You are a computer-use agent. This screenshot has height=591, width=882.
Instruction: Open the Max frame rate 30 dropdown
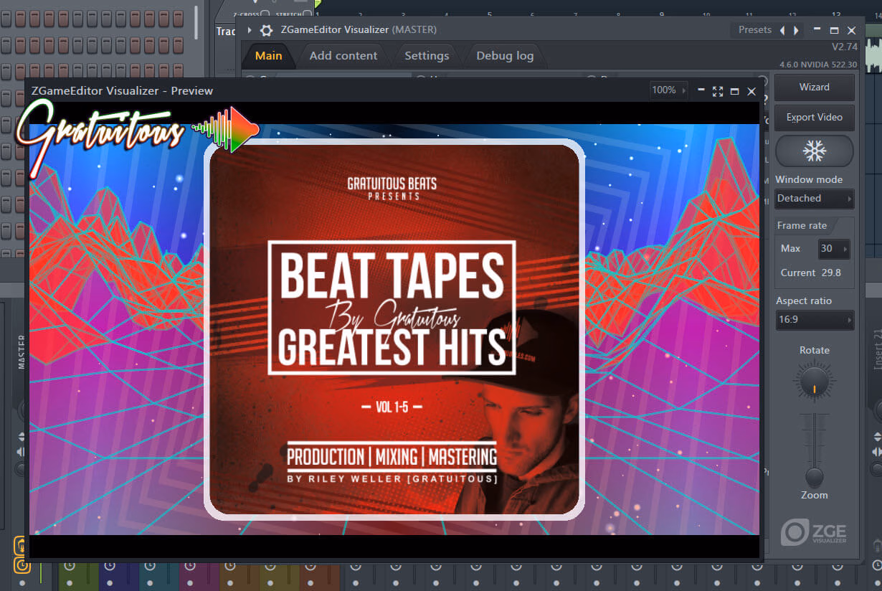[834, 248]
